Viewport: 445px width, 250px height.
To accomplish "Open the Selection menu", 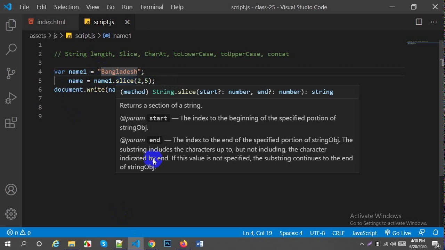I will click(66, 7).
